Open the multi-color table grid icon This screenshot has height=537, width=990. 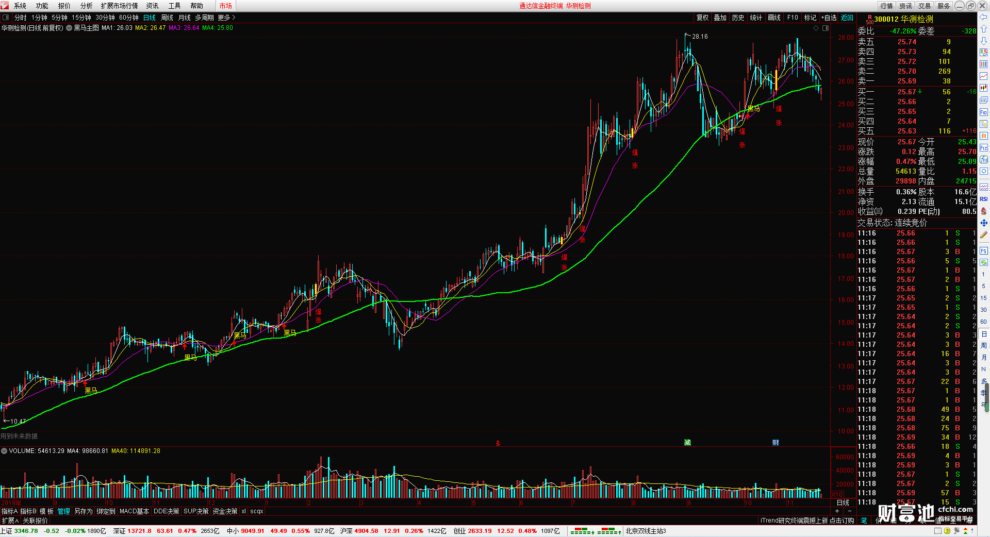pos(984,64)
